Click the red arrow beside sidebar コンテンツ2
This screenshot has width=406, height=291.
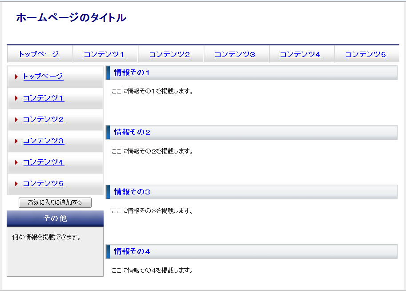click(16, 120)
